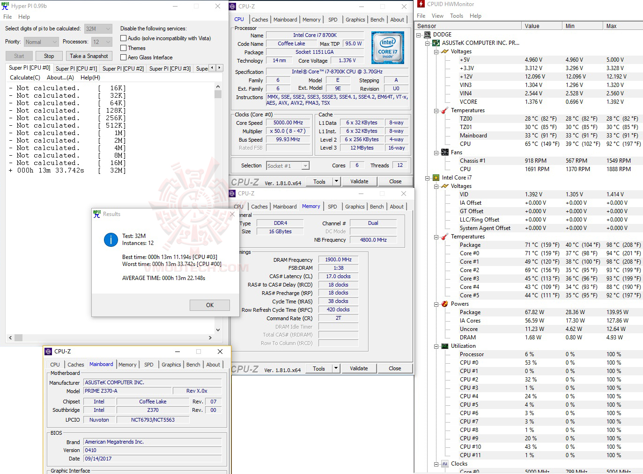Click the Hyper PI logo in the title bar
The image size is (643, 474).
[5, 5]
